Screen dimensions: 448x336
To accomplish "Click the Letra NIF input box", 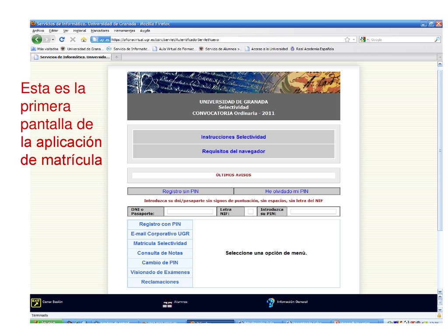I will [251, 211].
